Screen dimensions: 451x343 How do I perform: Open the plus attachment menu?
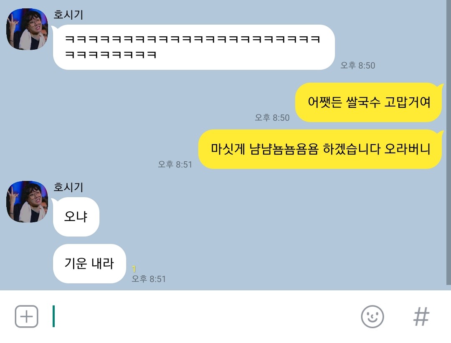[26, 317]
